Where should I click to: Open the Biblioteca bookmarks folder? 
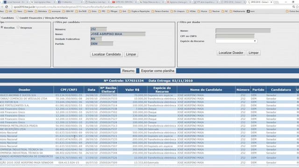click(x=41, y=11)
